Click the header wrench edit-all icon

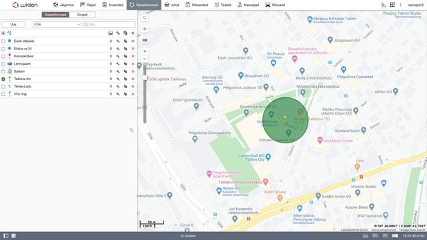pos(117,33)
